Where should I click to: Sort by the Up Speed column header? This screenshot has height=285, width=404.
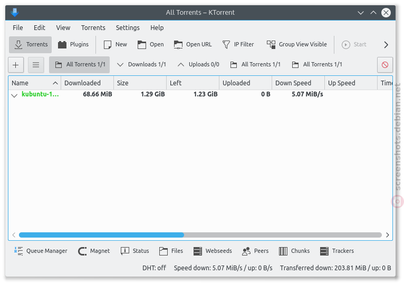point(351,83)
